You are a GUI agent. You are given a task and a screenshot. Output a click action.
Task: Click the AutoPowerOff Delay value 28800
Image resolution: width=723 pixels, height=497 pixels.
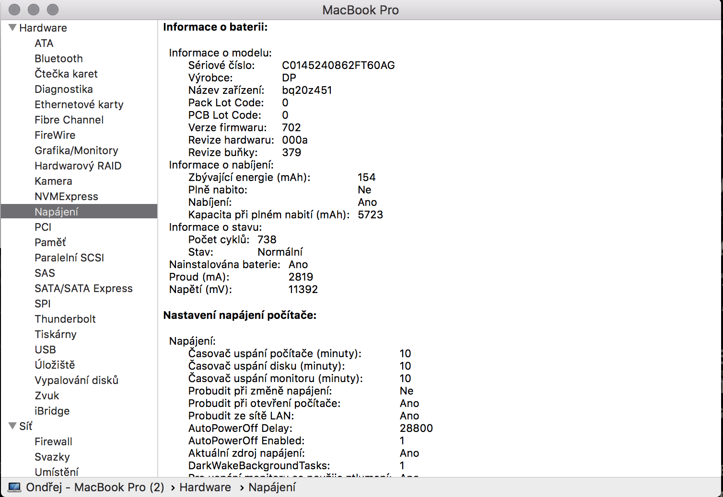tap(416, 428)
